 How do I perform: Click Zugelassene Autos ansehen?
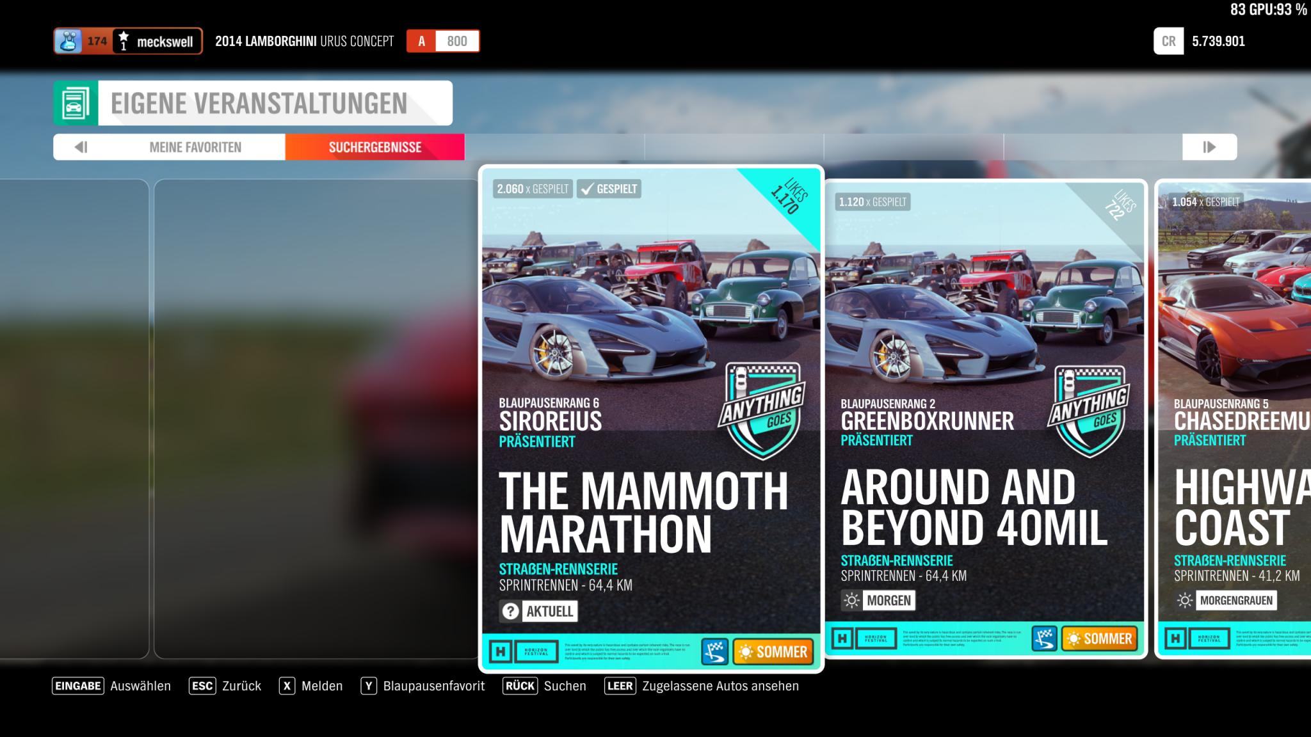tap(720, 686)
